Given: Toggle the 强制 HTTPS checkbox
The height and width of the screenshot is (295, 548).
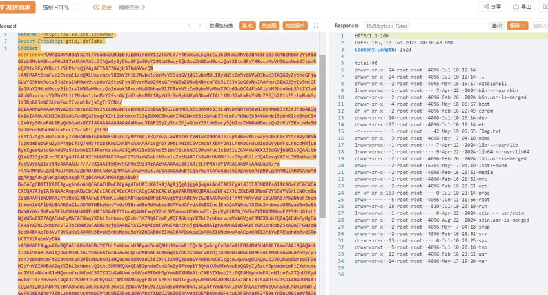Looking at the screenshot, I should click(75, 7).
